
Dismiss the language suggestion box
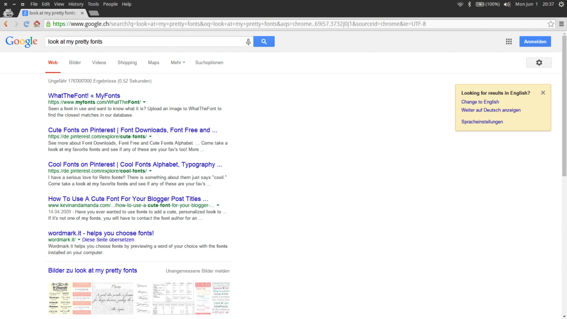(543, 92)
